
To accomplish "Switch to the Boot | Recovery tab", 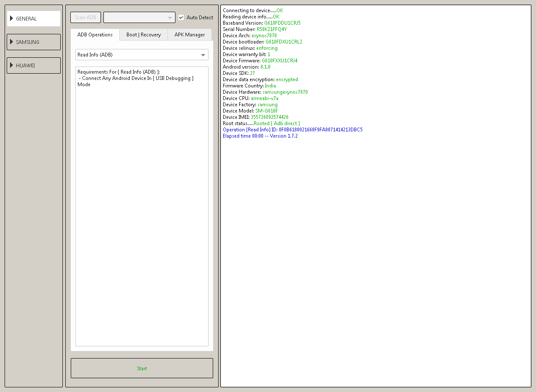I will 144,35.
